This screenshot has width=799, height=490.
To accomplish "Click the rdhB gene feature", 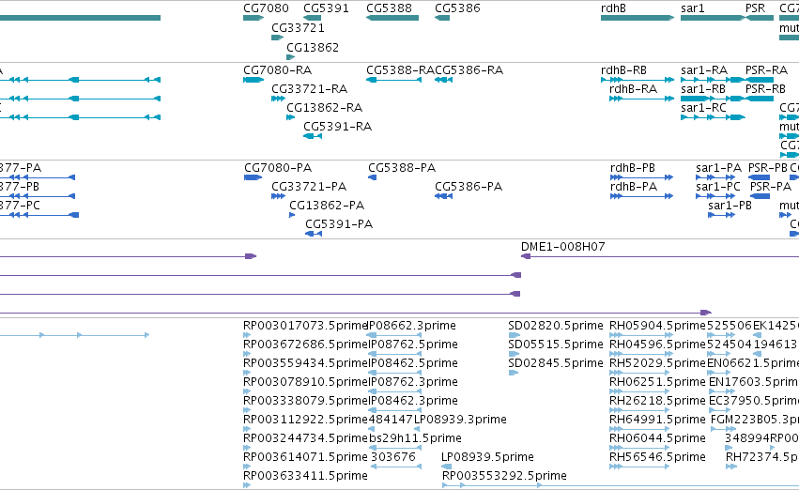I will [638, 18].
